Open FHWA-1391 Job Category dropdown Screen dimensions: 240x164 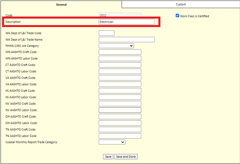click(116, 46)
